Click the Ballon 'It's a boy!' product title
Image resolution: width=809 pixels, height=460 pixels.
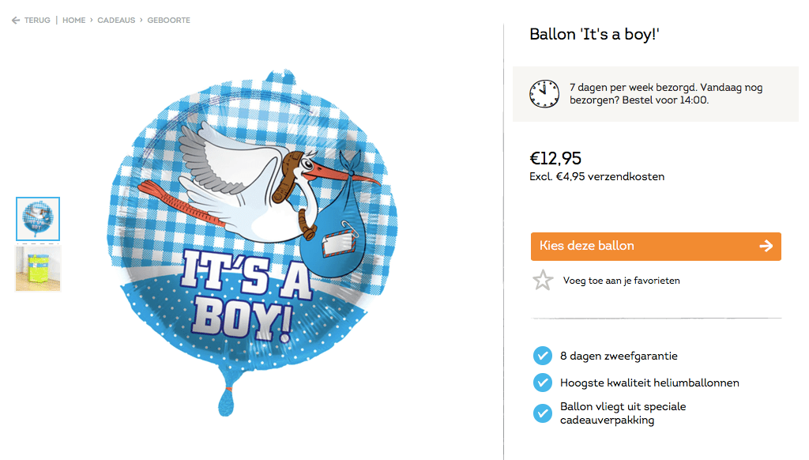594,35
